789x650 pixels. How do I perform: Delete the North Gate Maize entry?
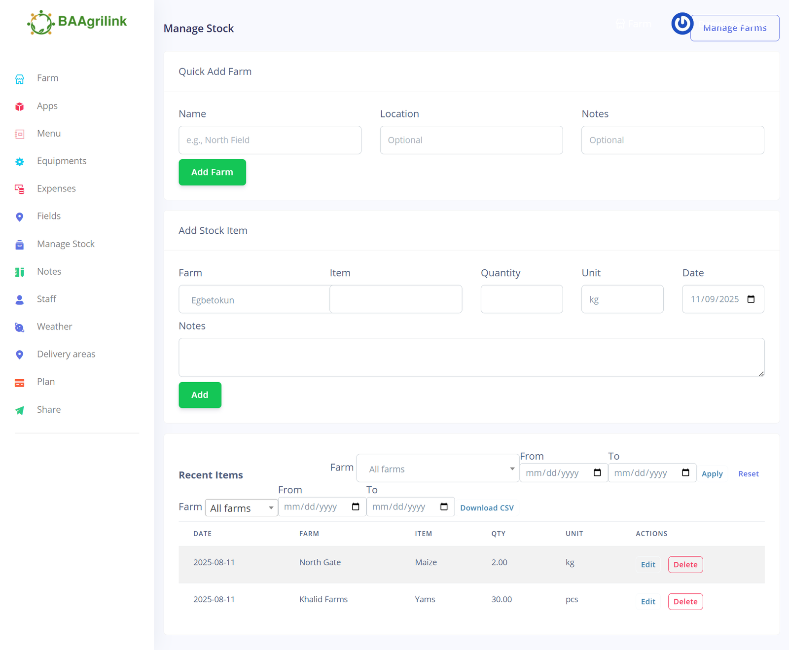coord(685,565)
